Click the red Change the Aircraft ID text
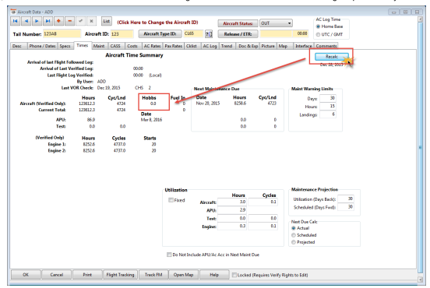Screen dimensions: 430x288 [x=157, y=23]
